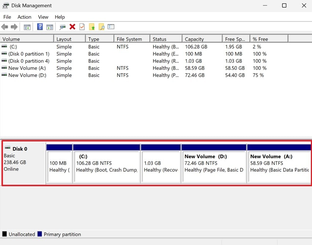
Task: Open the Action menu
Action: pyautogui.click(x=24, y=17)
